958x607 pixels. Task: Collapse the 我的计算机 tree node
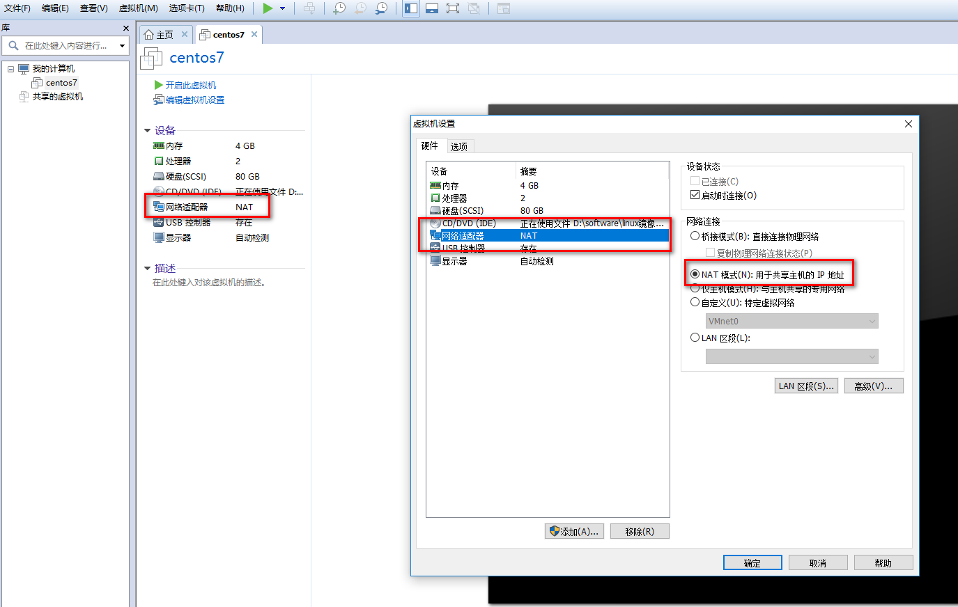click(x=10, y=69)
